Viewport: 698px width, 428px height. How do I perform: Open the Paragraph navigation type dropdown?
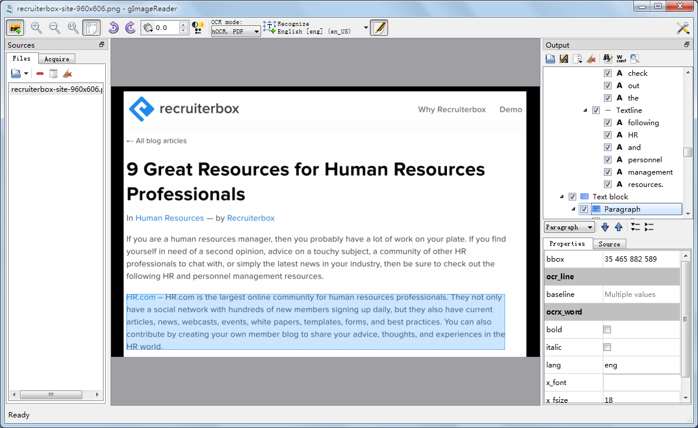pyautogui.click(x=569, y=228)
